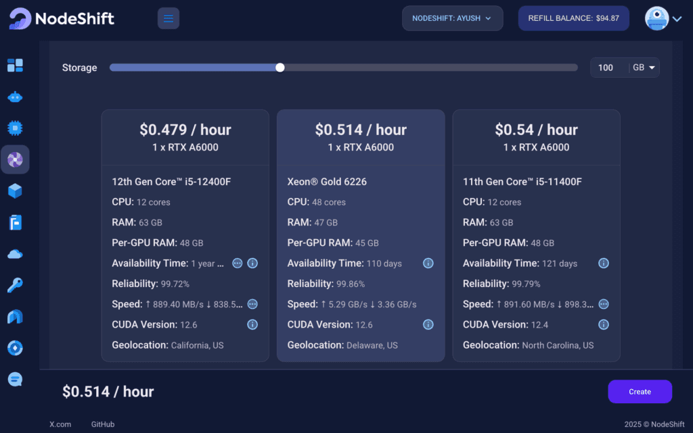Show CUDA version info on i5-12400F card
The height and width of the screenshot is (433, 693).
point(252,324)
